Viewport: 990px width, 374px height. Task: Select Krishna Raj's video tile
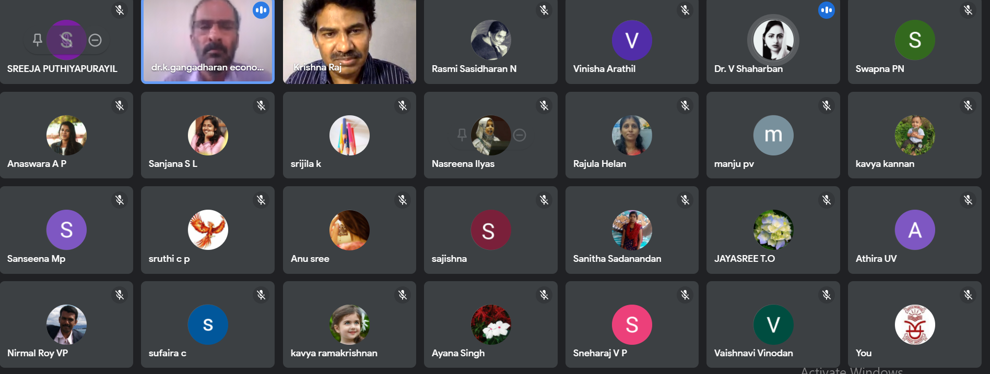click(x=349, y=42)
